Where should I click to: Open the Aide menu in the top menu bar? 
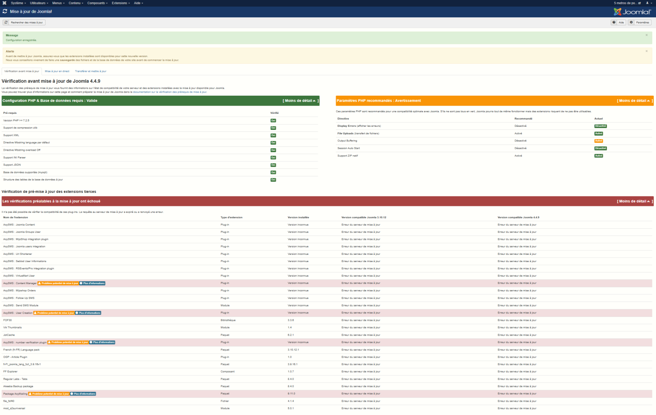pos(139,3)
